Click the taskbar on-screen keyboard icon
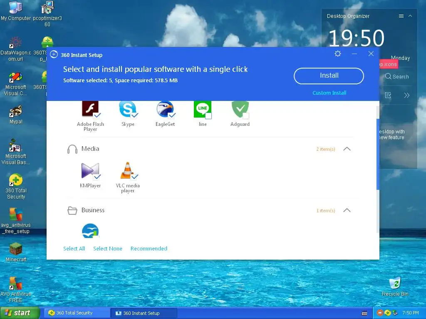The image size is (426, 319). [364, 313]
